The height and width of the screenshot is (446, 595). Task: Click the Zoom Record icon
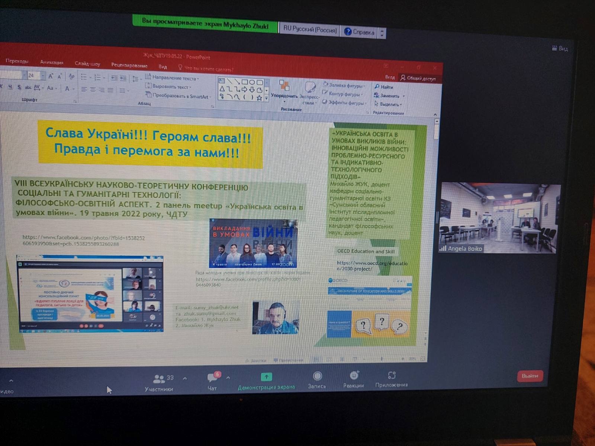tap(317, 376)
